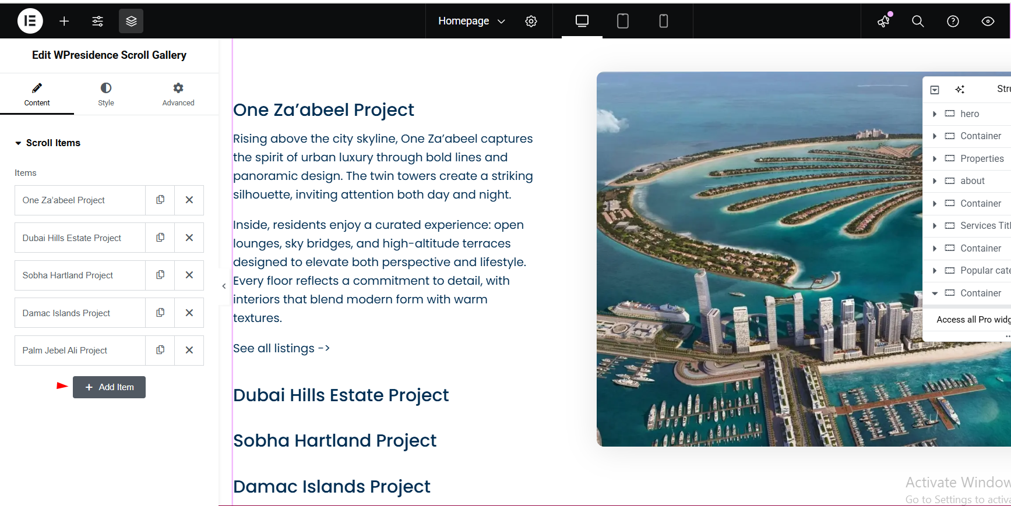The height and width of the screenshot is (506, 1011).
Task: Switch to the Advanced tab
Action: pyautogui.click(x=178, y=94)
